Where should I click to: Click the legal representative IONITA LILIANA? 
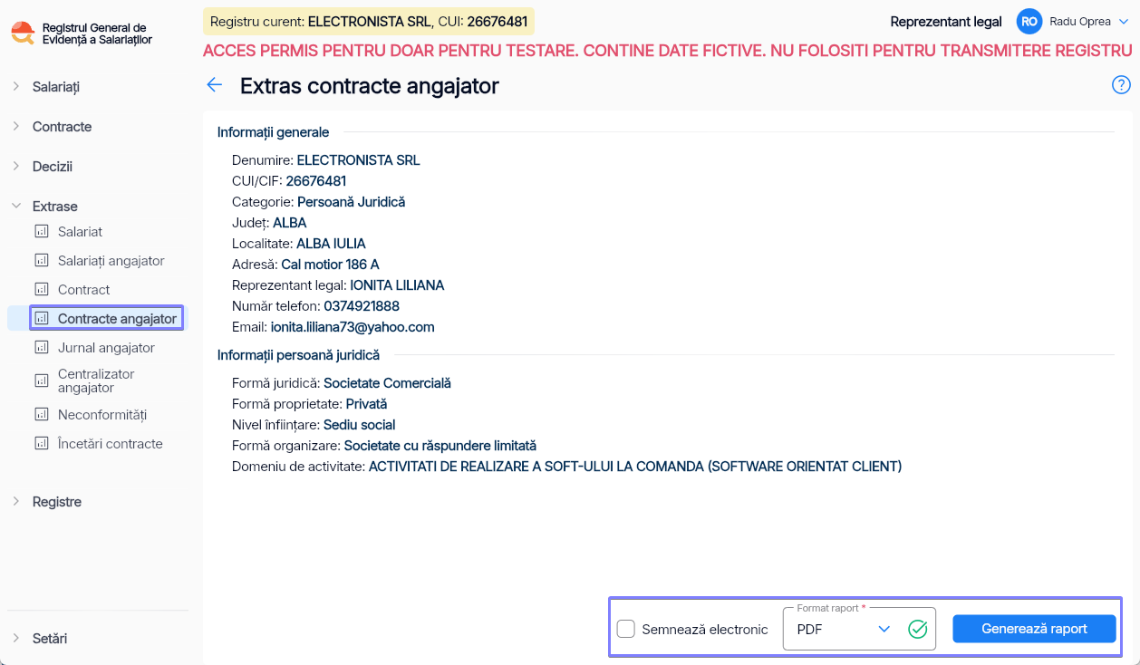point(397,285)
